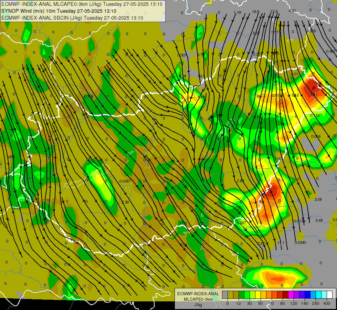
Task: Click the legend title MLCAPE0-3km
Action: tap(198, 299)
